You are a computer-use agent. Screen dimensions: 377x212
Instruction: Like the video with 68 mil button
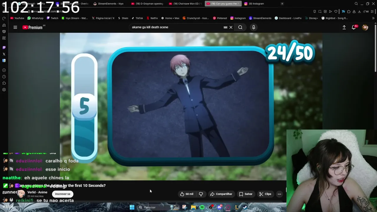point(187,194)
